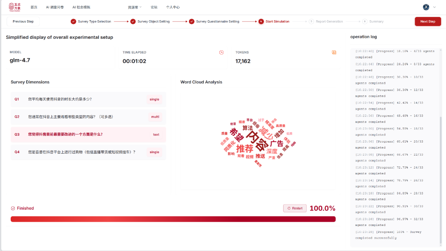446x251 pixels.
Task: Open the 资源库 dropdown menu
Action: [x=135, y=7]
